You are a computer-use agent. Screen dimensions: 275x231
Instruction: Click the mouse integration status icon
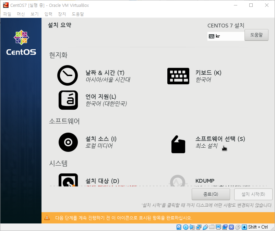238,227
